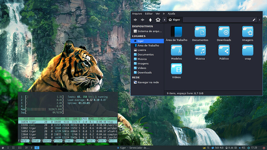Open the Arquivo menu

tap(137, 13)
